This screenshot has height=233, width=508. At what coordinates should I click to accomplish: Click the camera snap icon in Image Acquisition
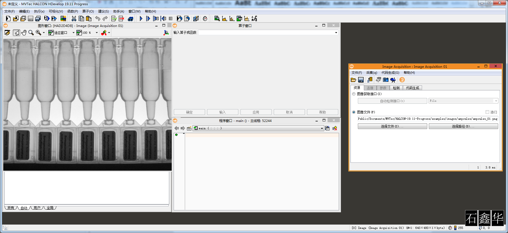coord(385,80)
